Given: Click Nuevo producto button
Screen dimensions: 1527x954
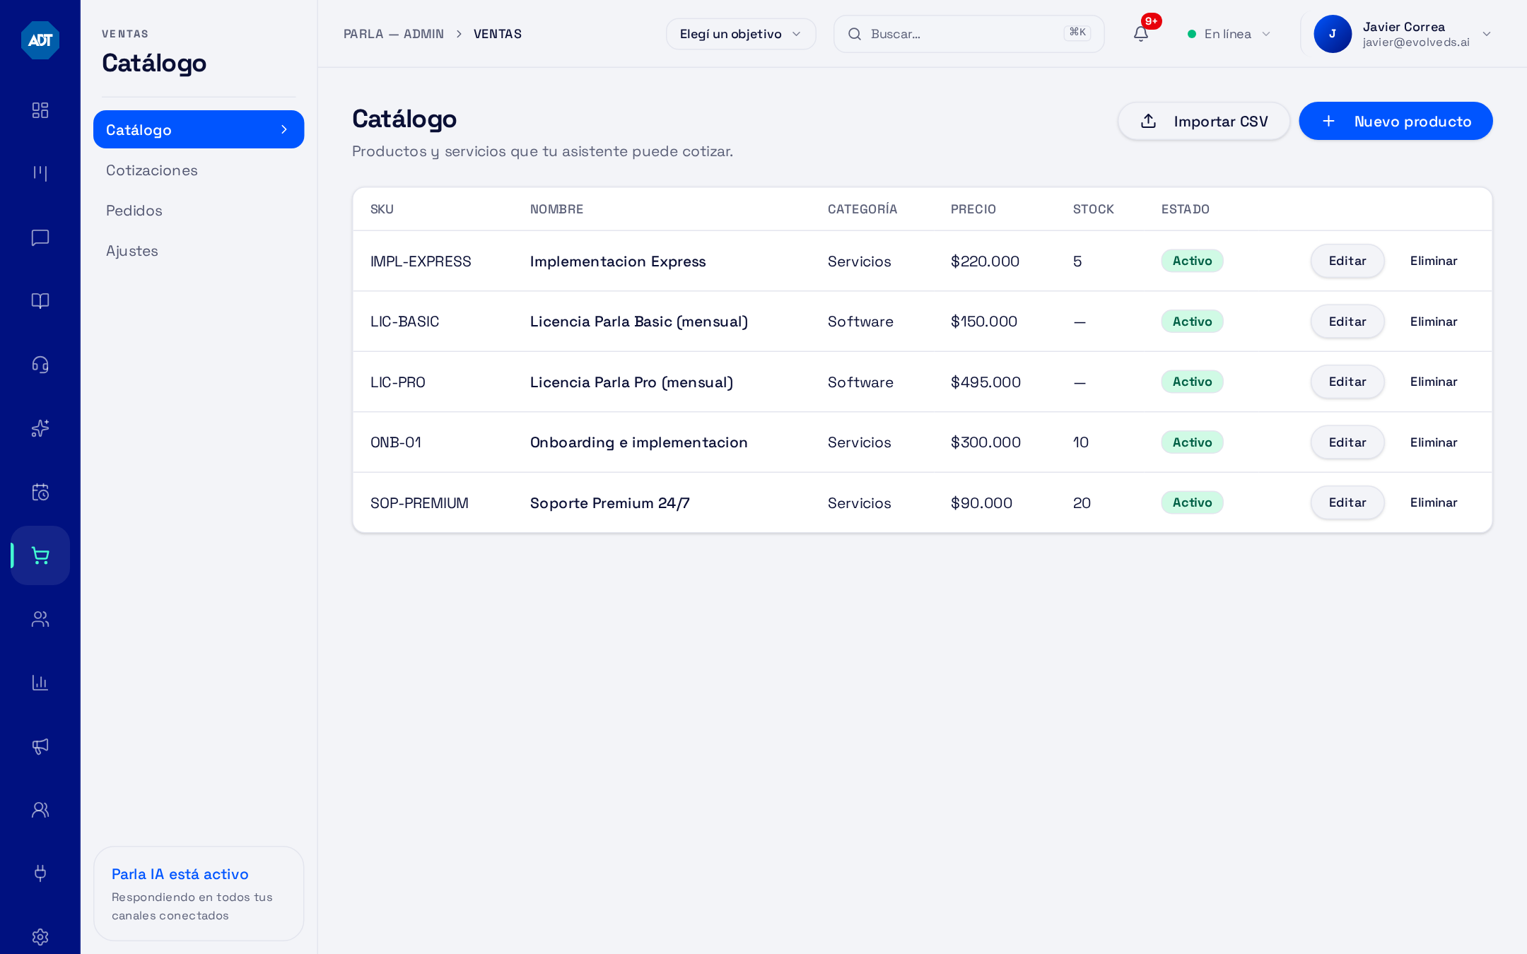Looking at the screenshot, I should coord(1396,122).
